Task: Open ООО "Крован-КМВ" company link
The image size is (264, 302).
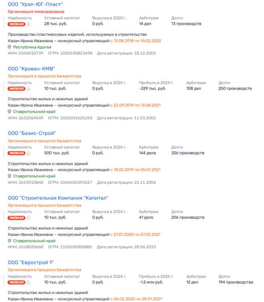Action: point(32,69)
